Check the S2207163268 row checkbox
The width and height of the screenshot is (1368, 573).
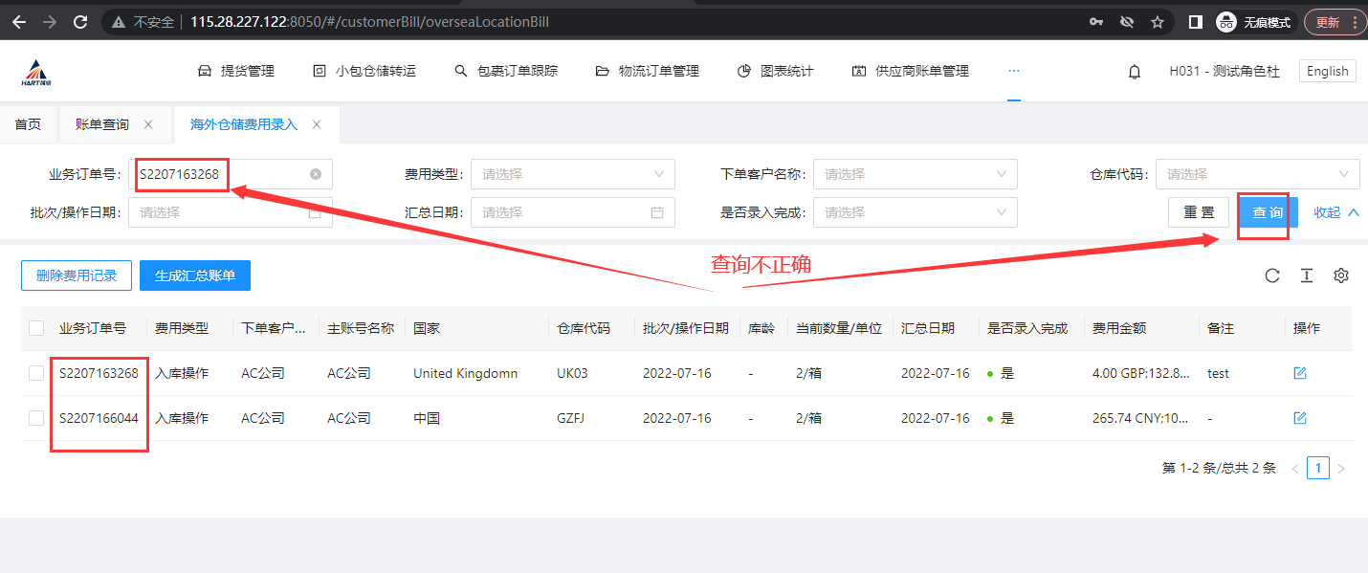pos(36,373)
